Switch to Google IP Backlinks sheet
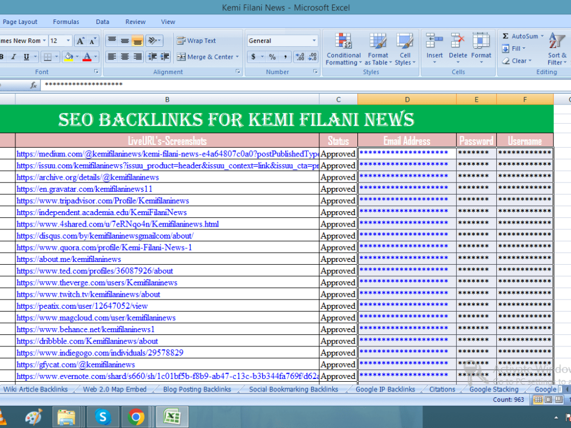Image resolution: width=571 pixels, height=428 pixels. coord(385,389)
